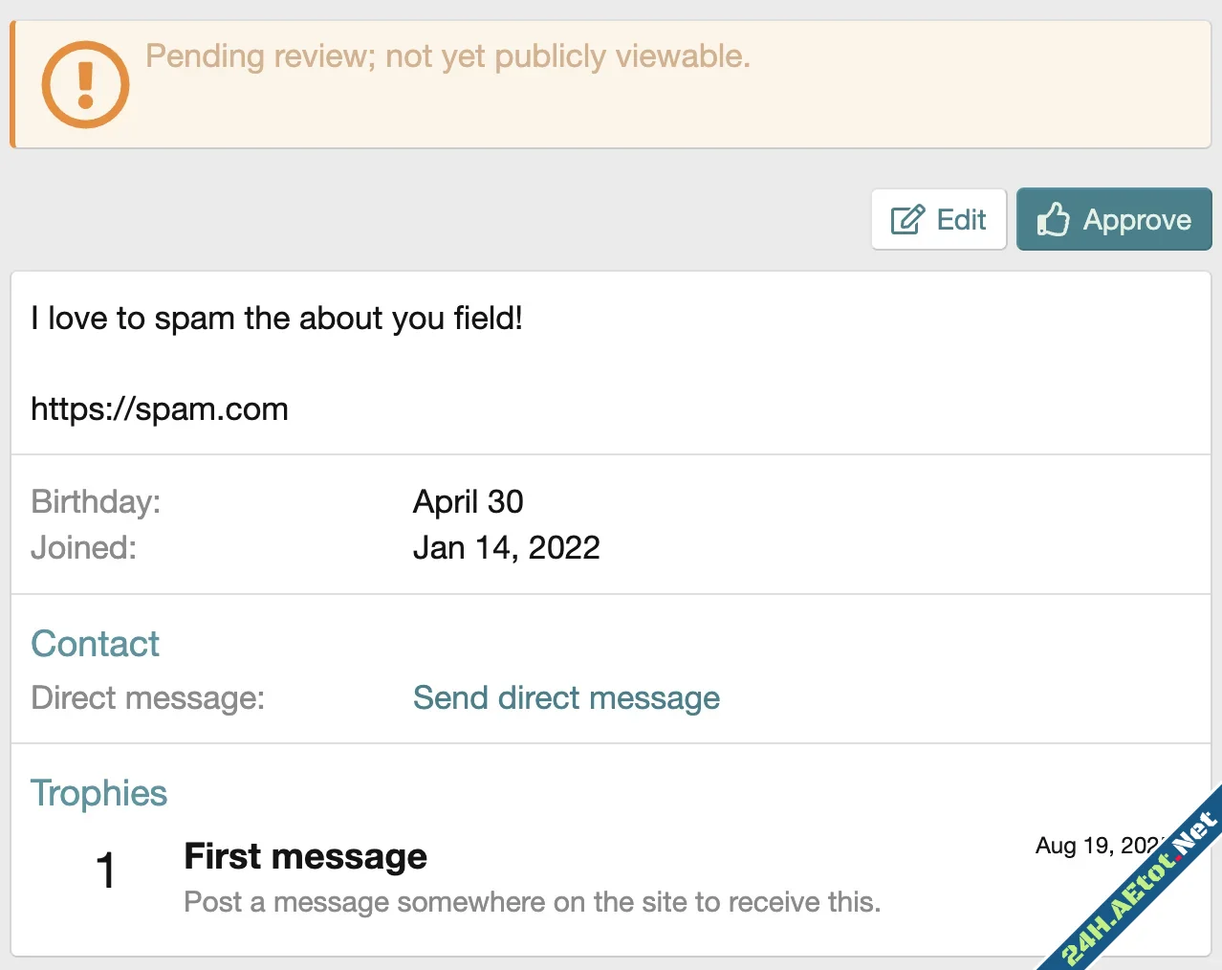Click the thumbs-up icon on Approve button
The height and width of the screenshot is (970, 1222).
pyautogui.click(x=1053, y=220)
